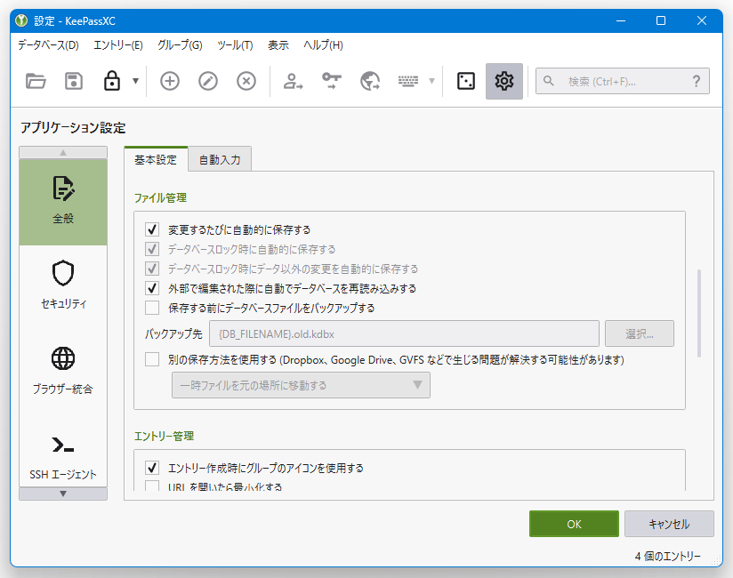Select the 全般 general settings category
The height and width of the screenshot is (578, 733).
coord(63,202)
